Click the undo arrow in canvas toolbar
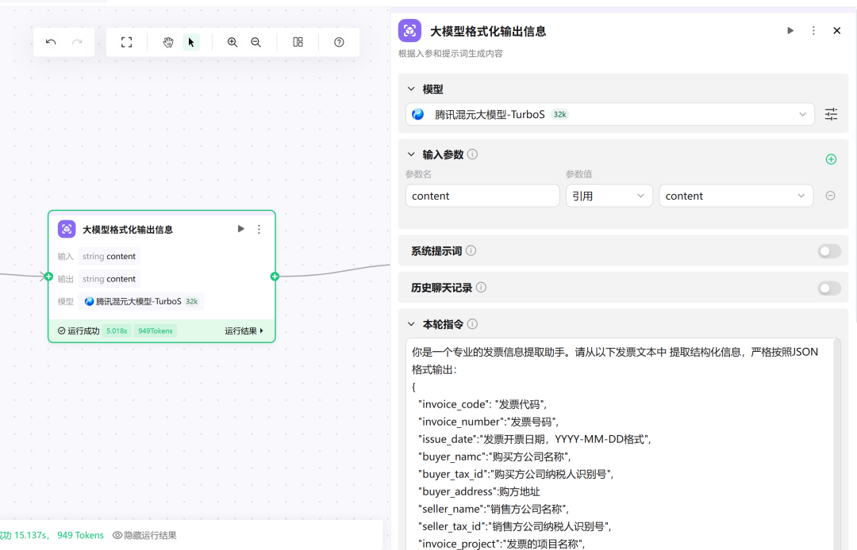857x550 pixels. pos(51,42)
